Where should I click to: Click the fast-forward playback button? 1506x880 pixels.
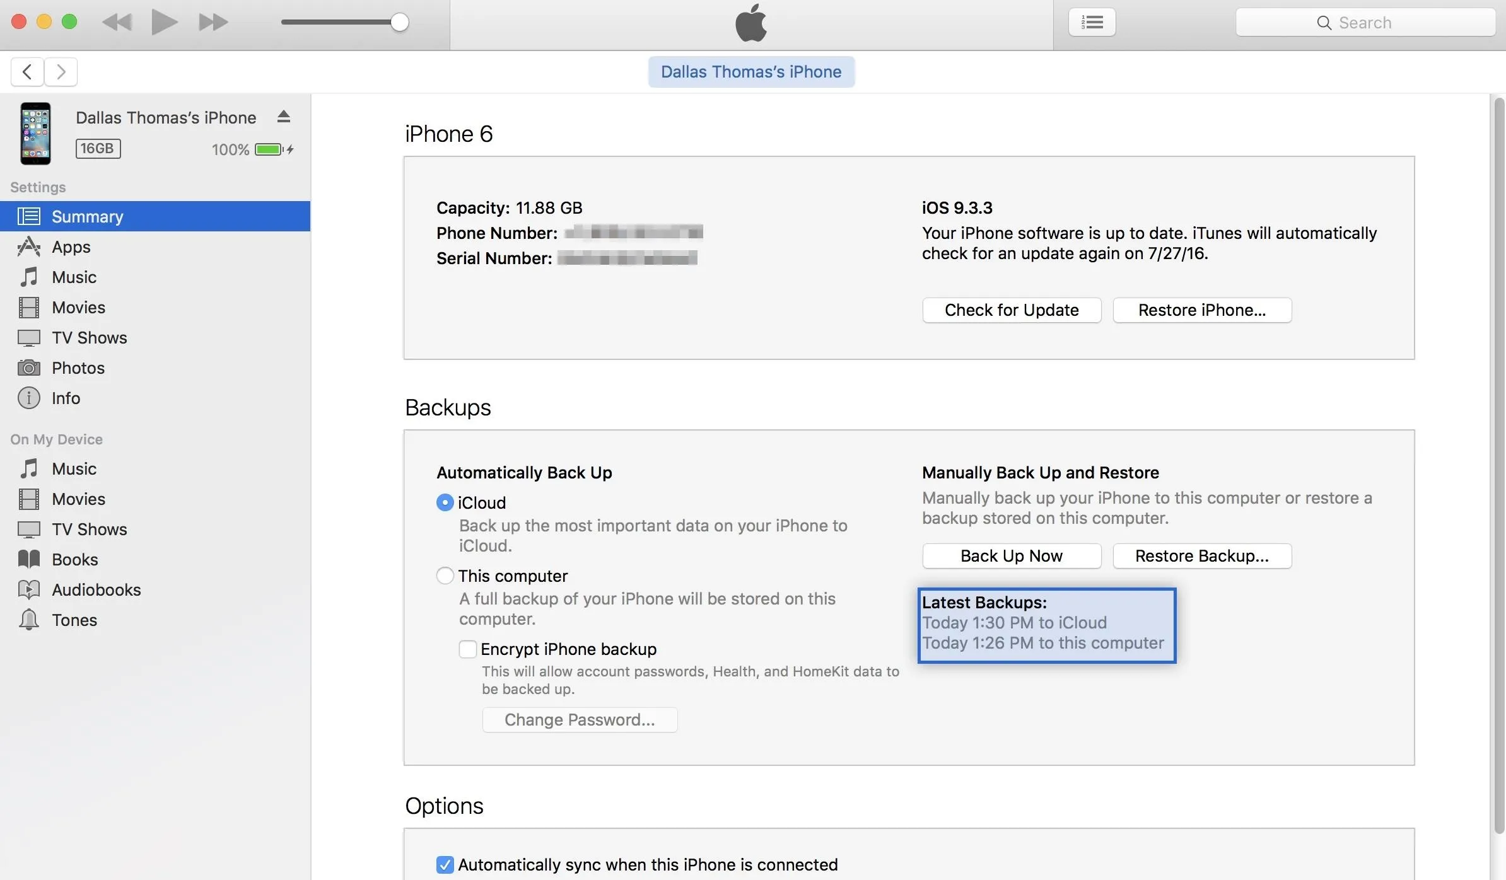point(213,23)
